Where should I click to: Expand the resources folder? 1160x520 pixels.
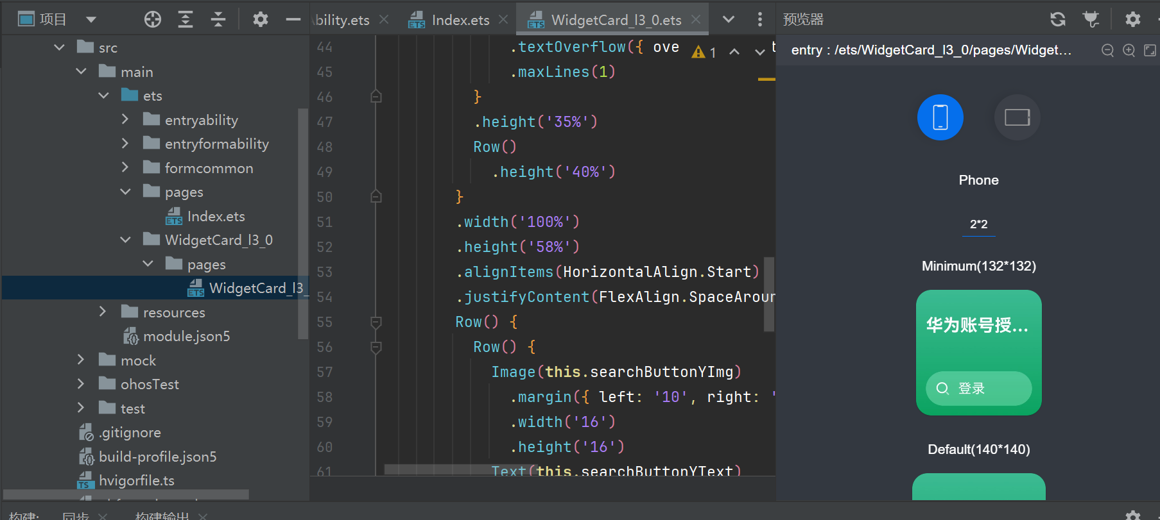pos(103,312)
